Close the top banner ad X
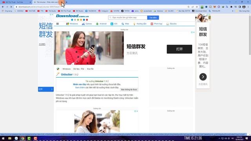 (194, 32)
